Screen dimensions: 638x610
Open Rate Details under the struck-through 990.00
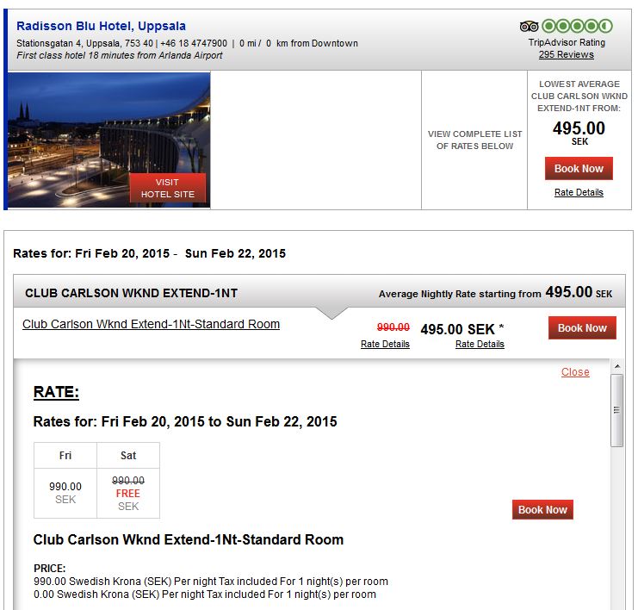tap(385, 344)
